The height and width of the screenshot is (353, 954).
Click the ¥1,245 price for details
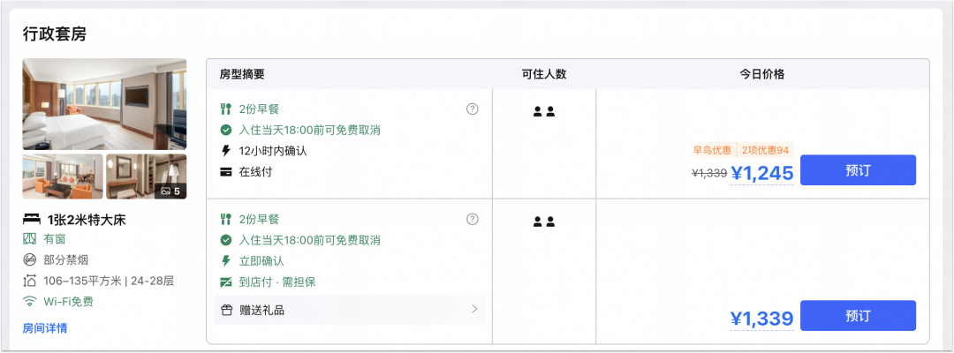761,174
